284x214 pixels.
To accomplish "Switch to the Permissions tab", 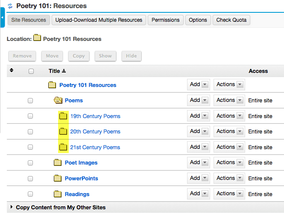I will 166,20.
